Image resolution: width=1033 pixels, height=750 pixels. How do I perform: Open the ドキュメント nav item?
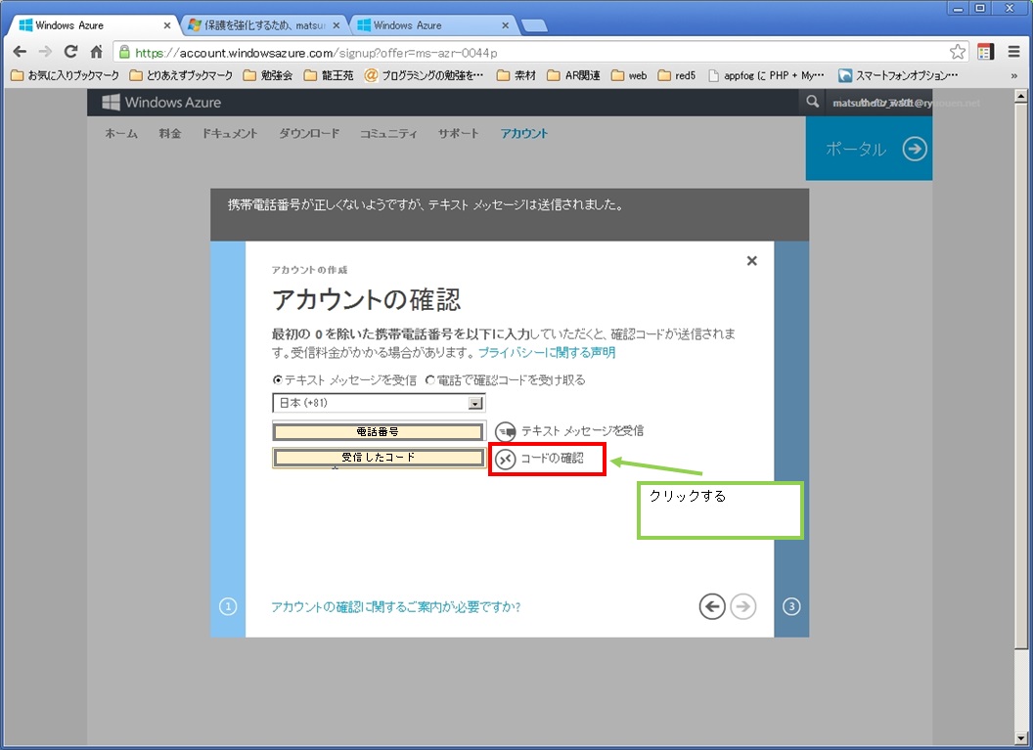pos(230,134)
